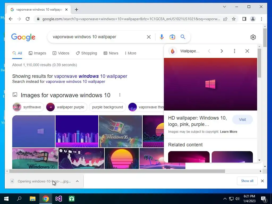Screen dimensions: 272x204
Task: Open Google quick settings gear
Action: (253, 37)
